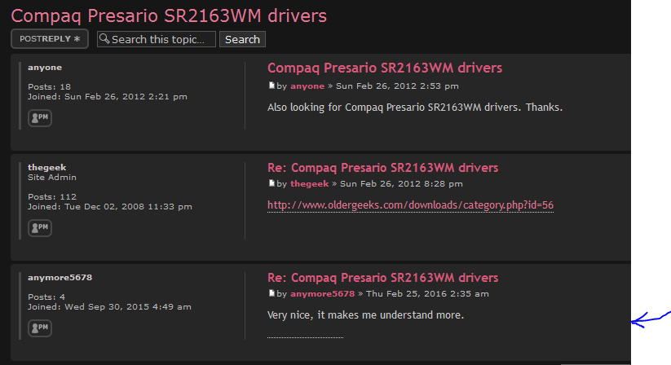This screenshot has height=365, width=671.
Task: Click username 'thegeek' in profile panel
Action: (47, 167)
